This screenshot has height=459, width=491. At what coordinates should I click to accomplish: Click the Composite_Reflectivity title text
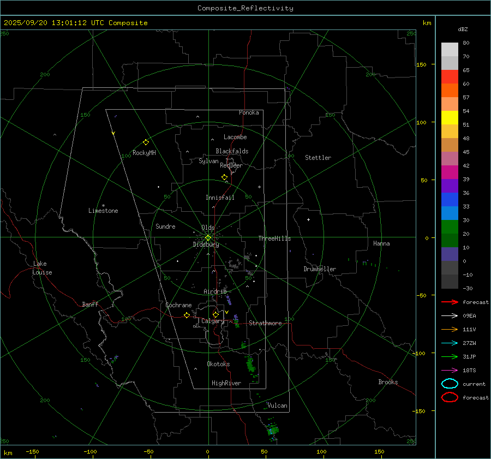[245, 8]
